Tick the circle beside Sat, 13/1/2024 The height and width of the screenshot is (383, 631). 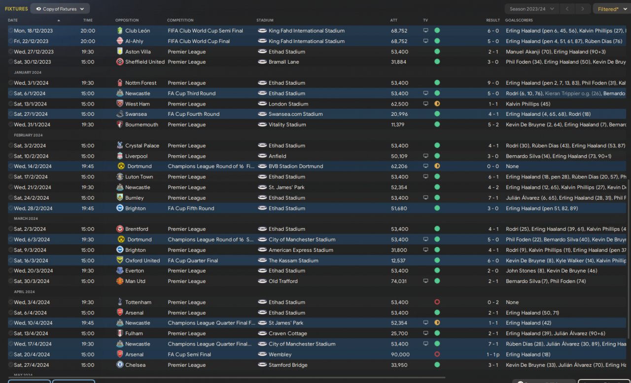coord(11,104)
